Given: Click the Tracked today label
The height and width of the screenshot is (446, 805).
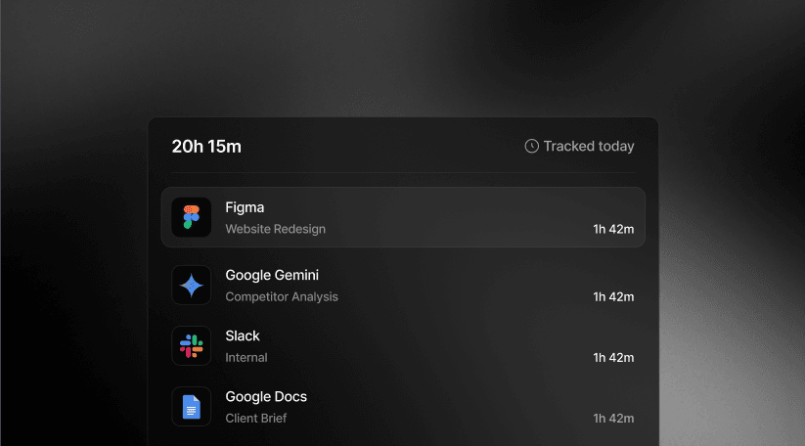Looking at the screenshot, I should pyautogui.click(x=589, y=147).
